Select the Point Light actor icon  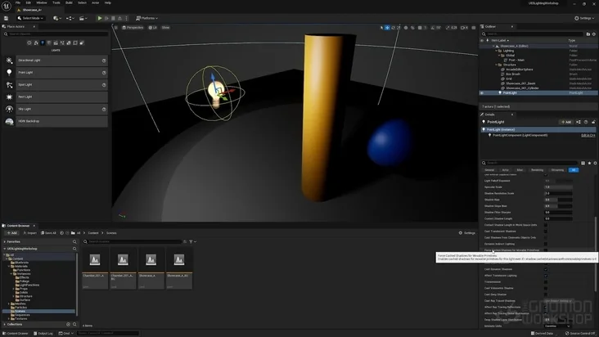click(x=9, y=73)
